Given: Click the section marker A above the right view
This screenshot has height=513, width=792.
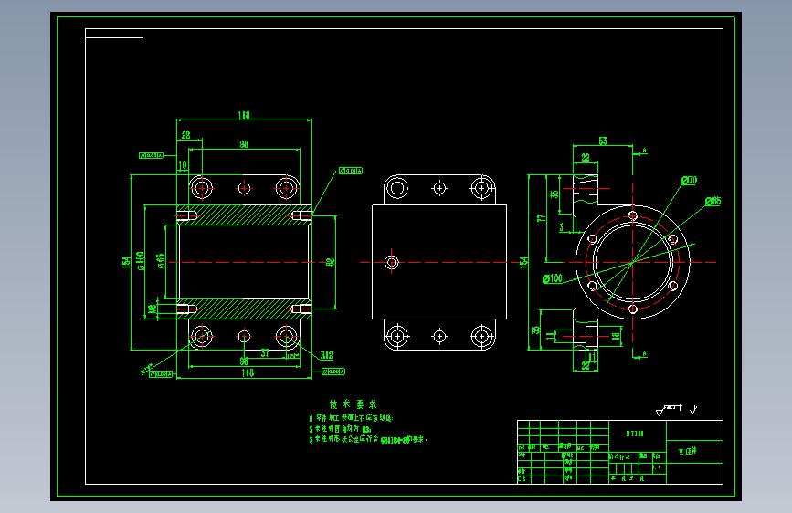Looking at the screenshot, I should click(x=644, y=151).
